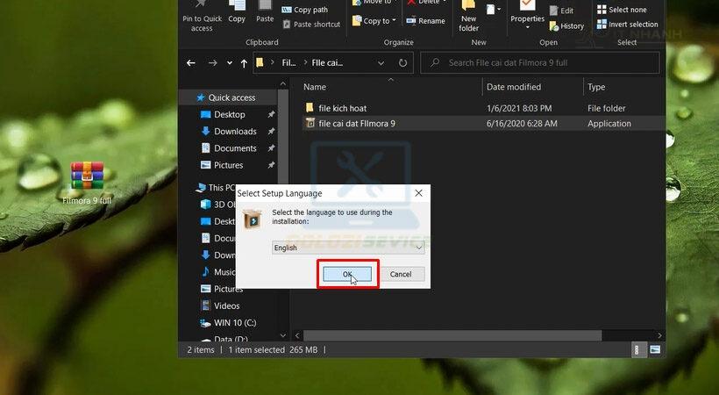719x395 pixels.
Task: Go up one folder level with the up arrow
Action: 244,63
